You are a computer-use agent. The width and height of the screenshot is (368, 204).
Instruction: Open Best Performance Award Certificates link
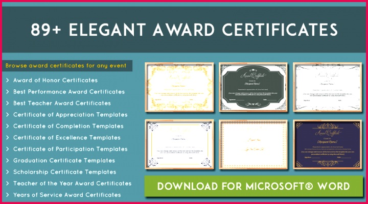[69, 92]
